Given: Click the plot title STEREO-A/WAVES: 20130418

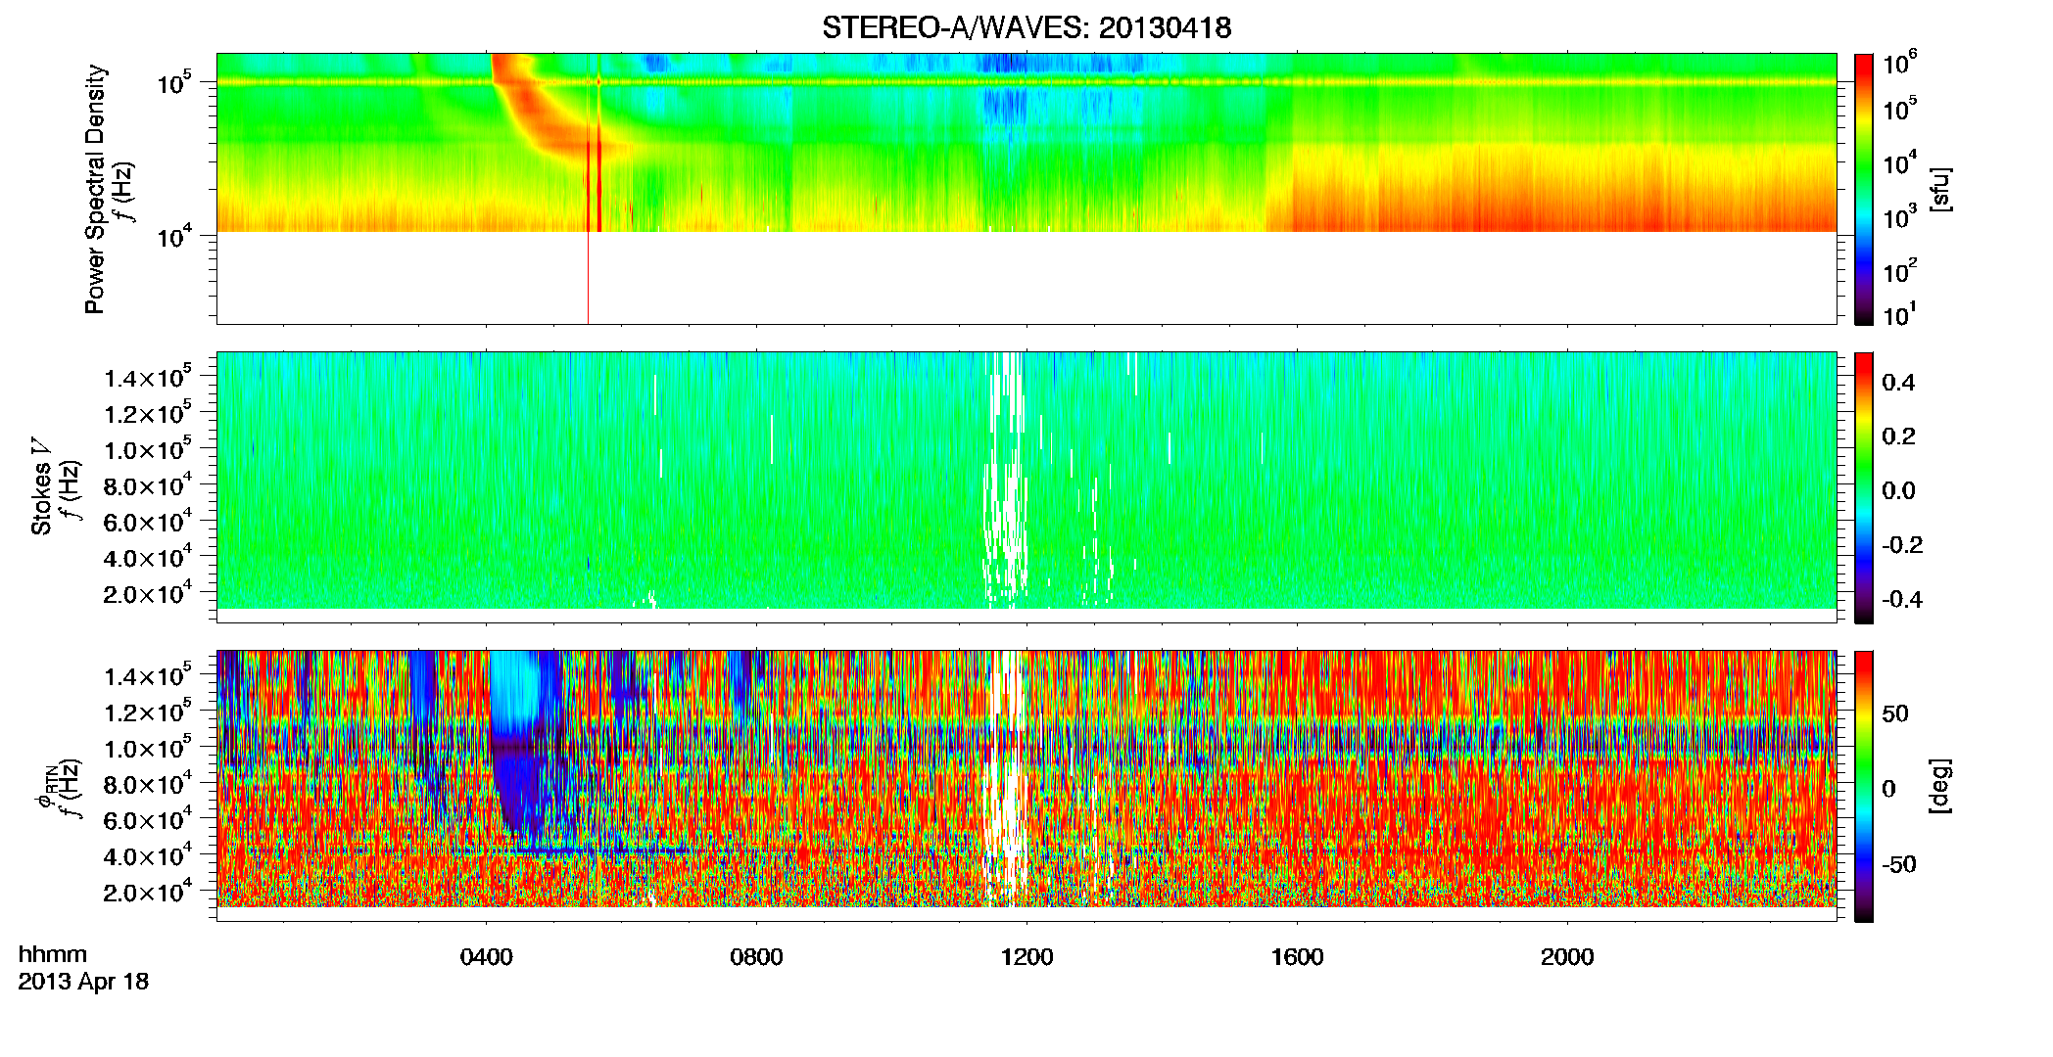Looking at the screenshot, I should tap(1026, 28).
